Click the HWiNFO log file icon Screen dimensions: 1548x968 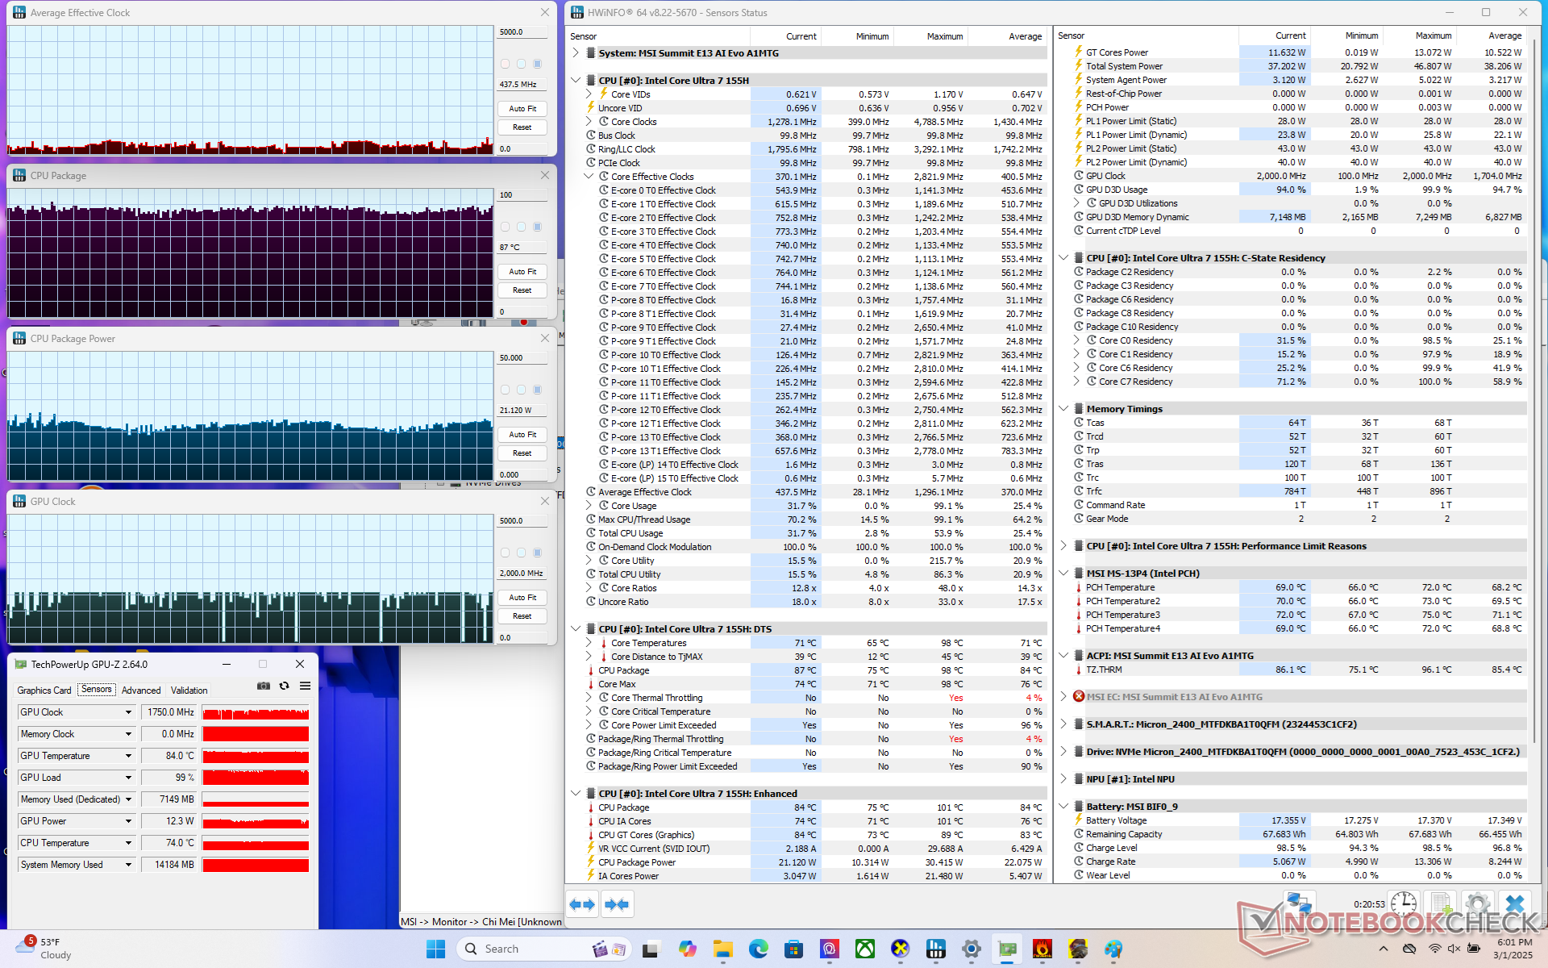click(x=1441, y=904)
